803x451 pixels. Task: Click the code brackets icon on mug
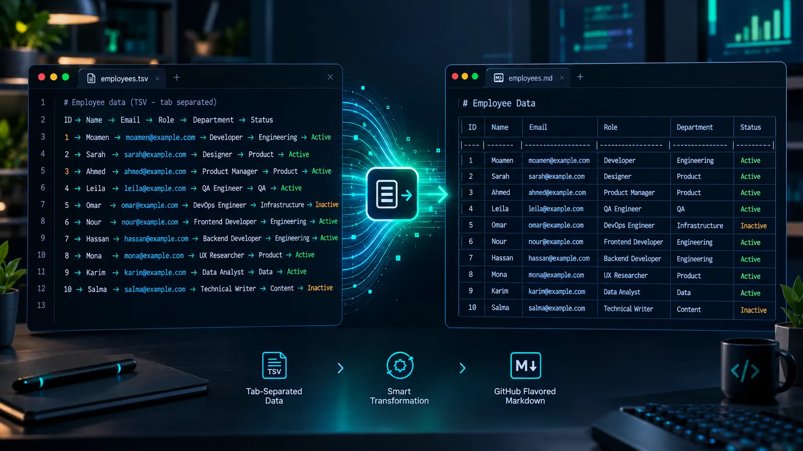click(x=745, y=370)
